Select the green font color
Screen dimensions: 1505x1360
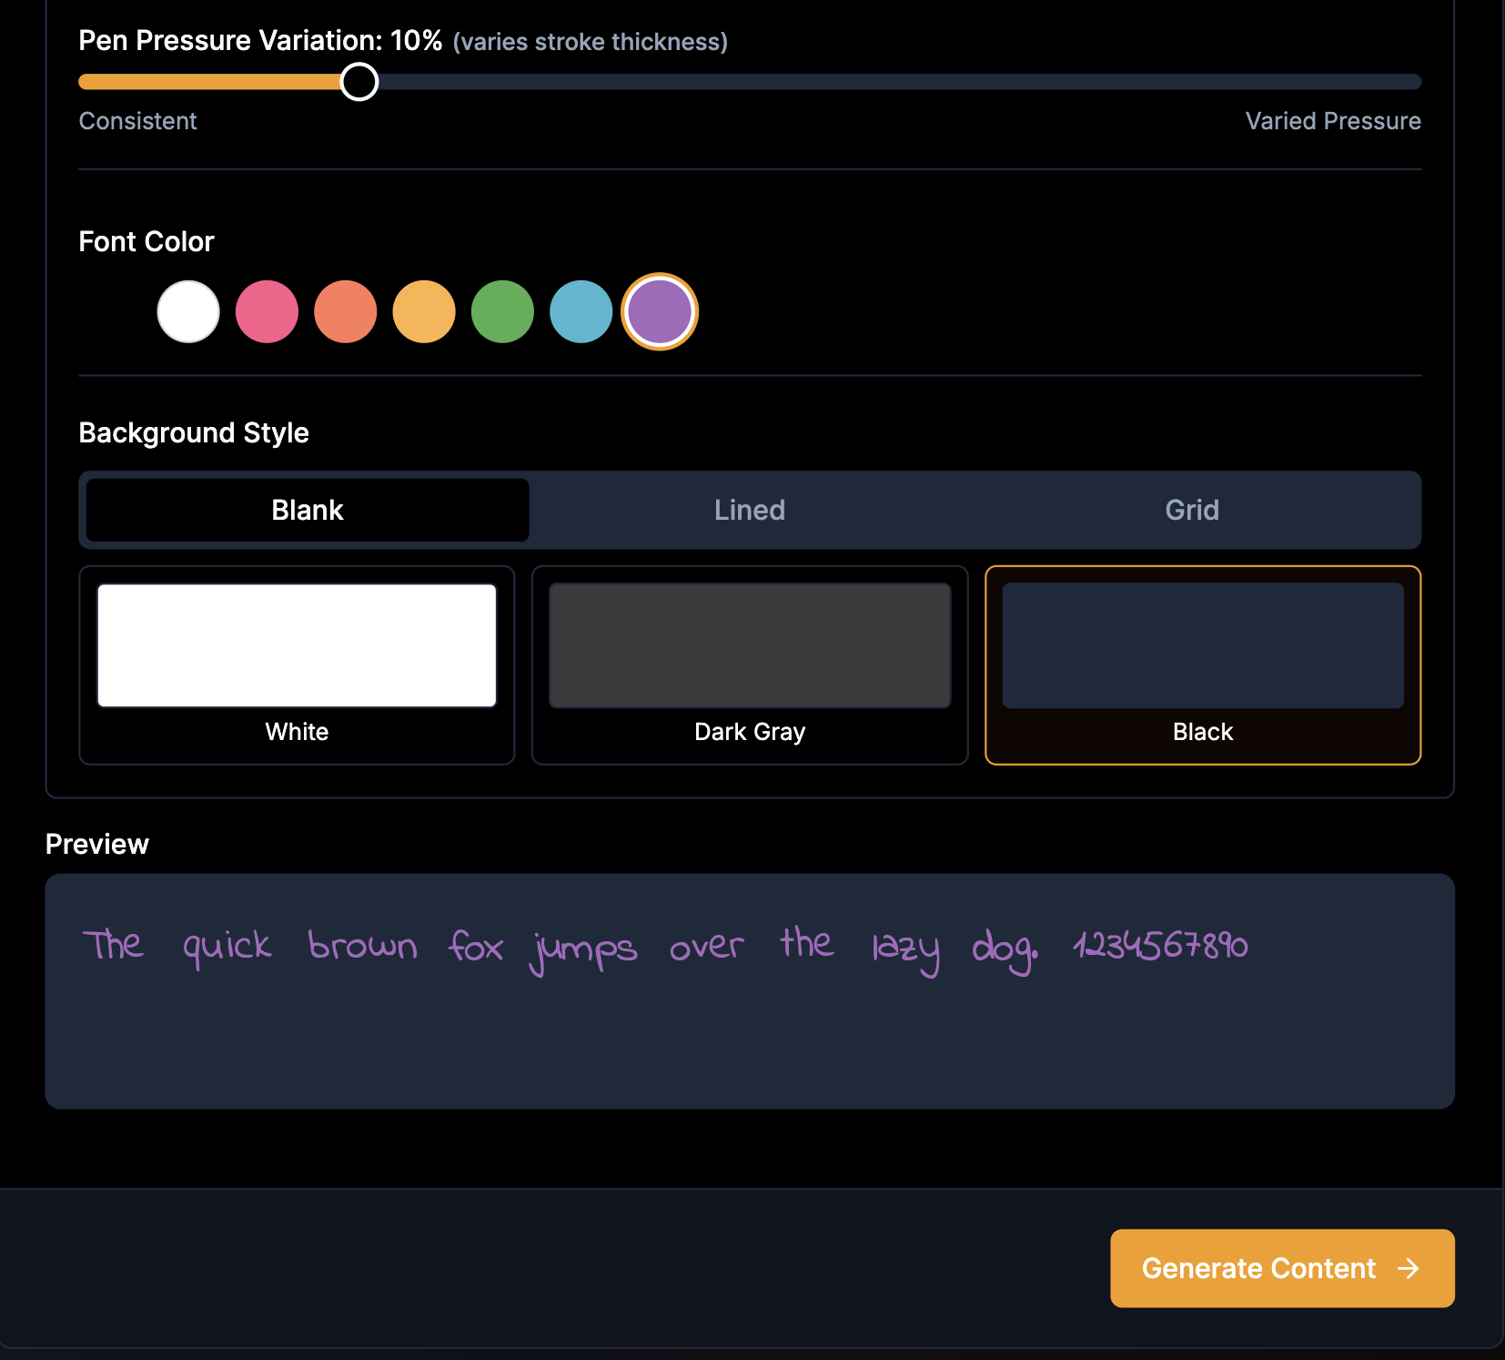point(502,311)
